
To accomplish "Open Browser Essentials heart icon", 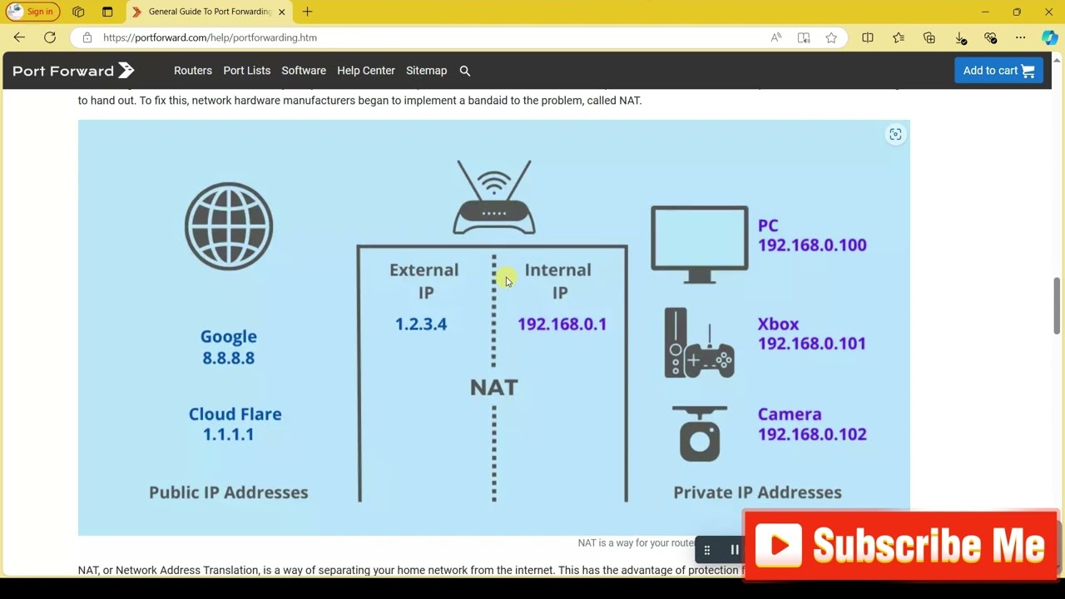I will pyautogui.click(x=990, y=37).
